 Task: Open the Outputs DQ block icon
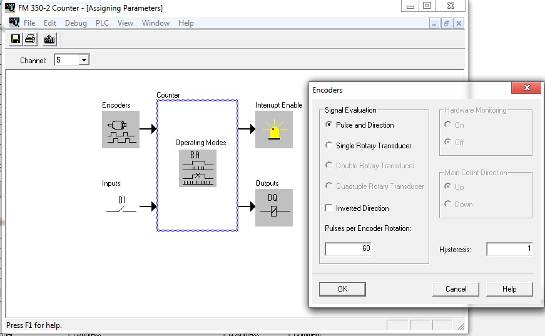tap(274, 208)
